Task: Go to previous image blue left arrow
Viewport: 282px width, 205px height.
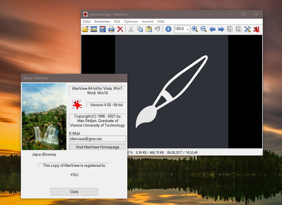Action: coord(212,29)
